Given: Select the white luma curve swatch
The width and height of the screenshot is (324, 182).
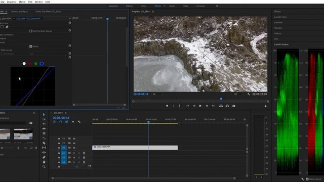Looking at the screenshot, I should pyautogui.click(x=24, y=64).
